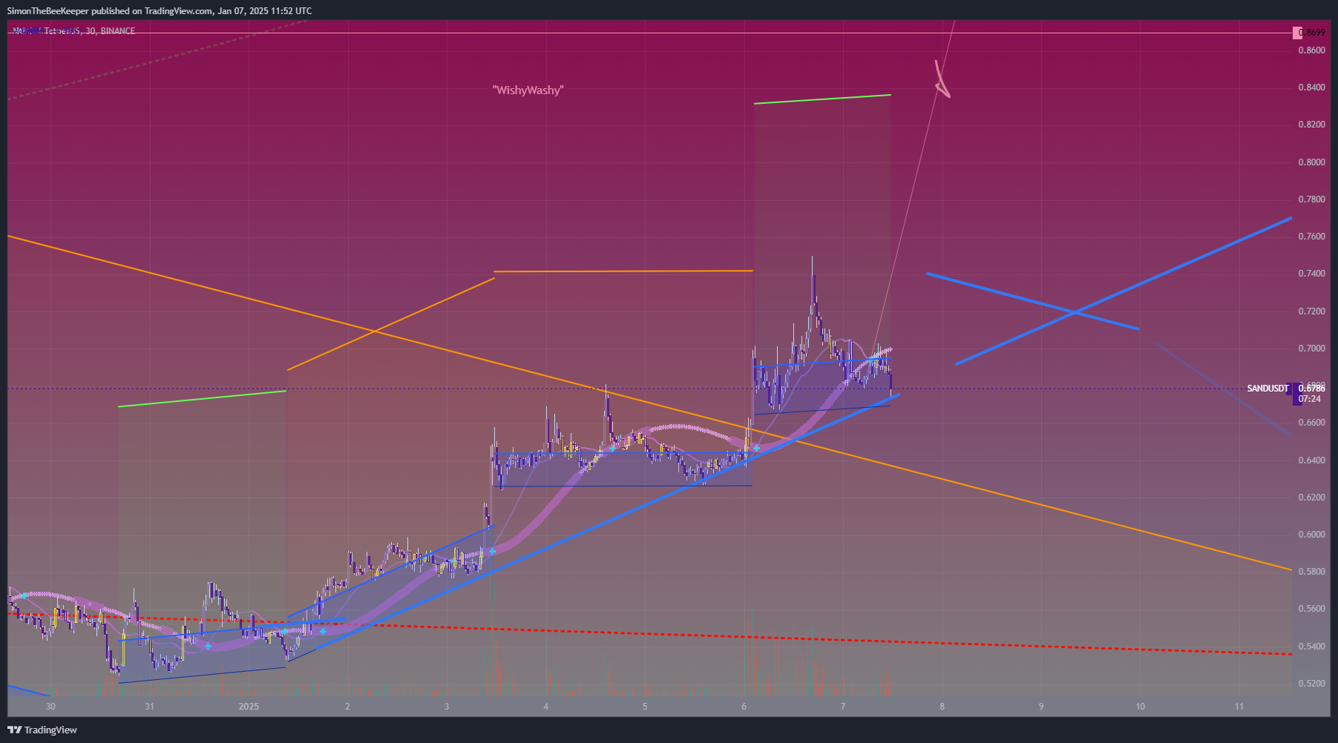Click the current price tag 0.6786
The image size is (1338, 743).
click(1311, 389)
